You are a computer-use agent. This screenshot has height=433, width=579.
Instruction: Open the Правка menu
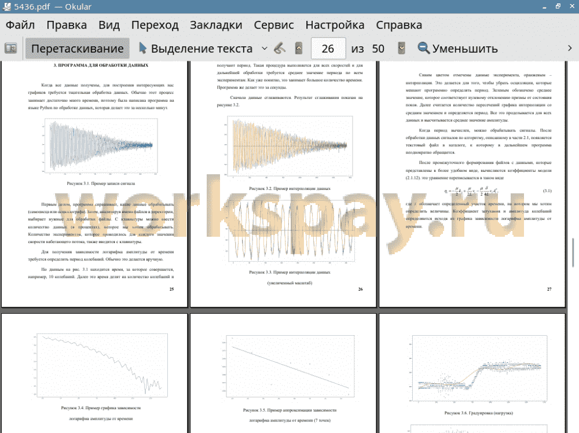point(67,25)
